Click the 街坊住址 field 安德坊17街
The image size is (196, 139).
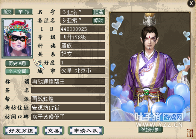pos(68,108)
